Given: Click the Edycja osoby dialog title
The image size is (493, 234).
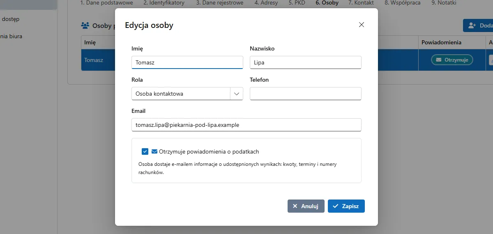Looking at the screenshot, I should point(149,25).
